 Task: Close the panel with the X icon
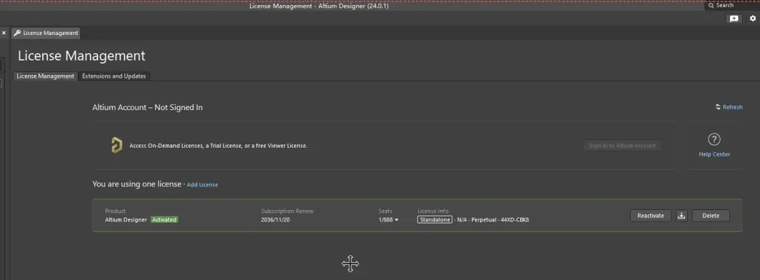tap(4, 33)
